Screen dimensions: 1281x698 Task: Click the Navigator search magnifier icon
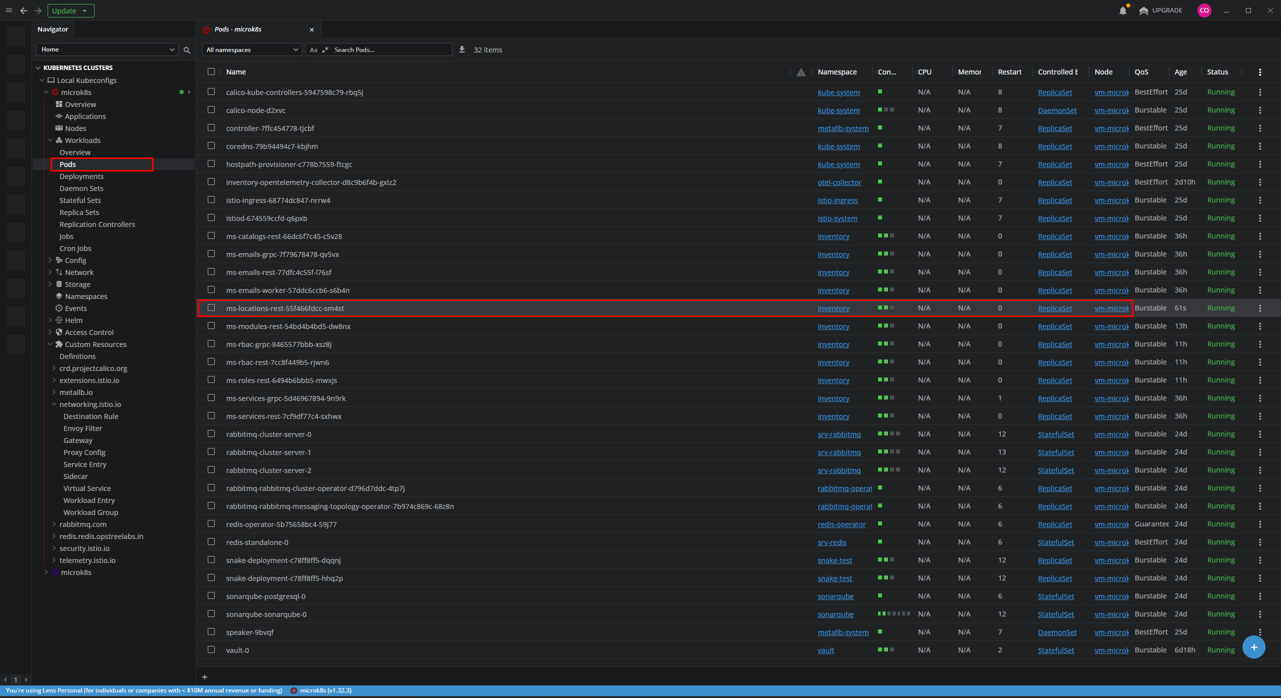187,50
